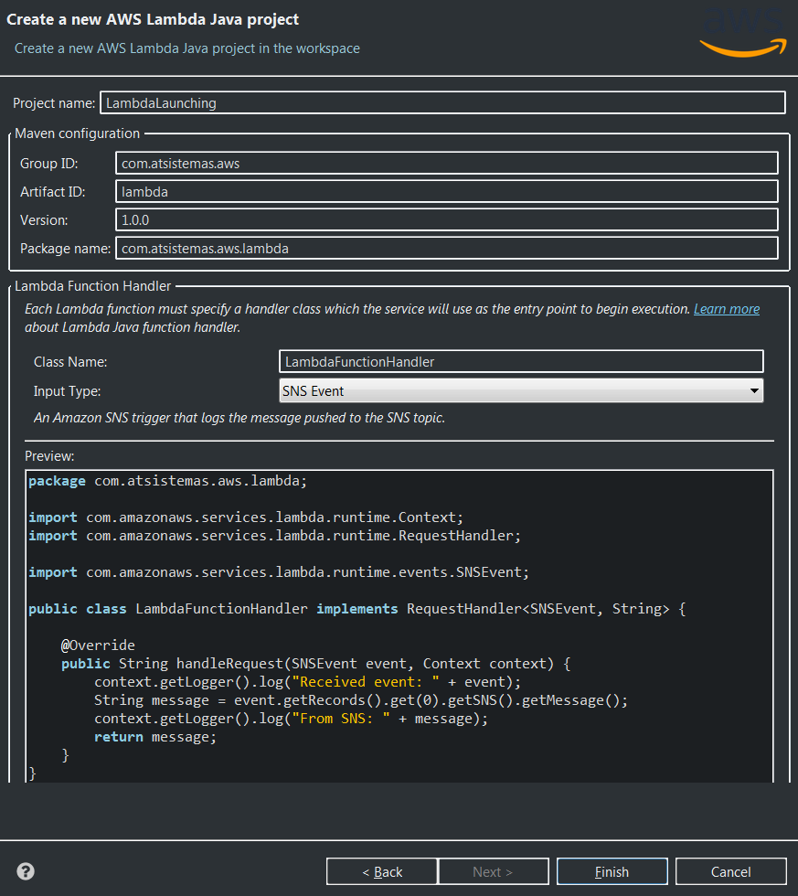Change the Class Name field value

tap(521, 361)
